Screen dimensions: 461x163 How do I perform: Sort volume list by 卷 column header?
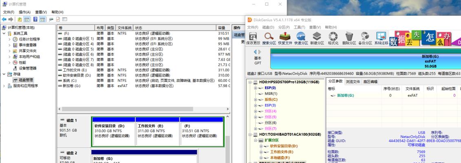(x=75, y=28)
